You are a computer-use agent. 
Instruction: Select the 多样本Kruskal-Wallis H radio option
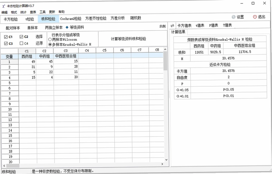50,45
